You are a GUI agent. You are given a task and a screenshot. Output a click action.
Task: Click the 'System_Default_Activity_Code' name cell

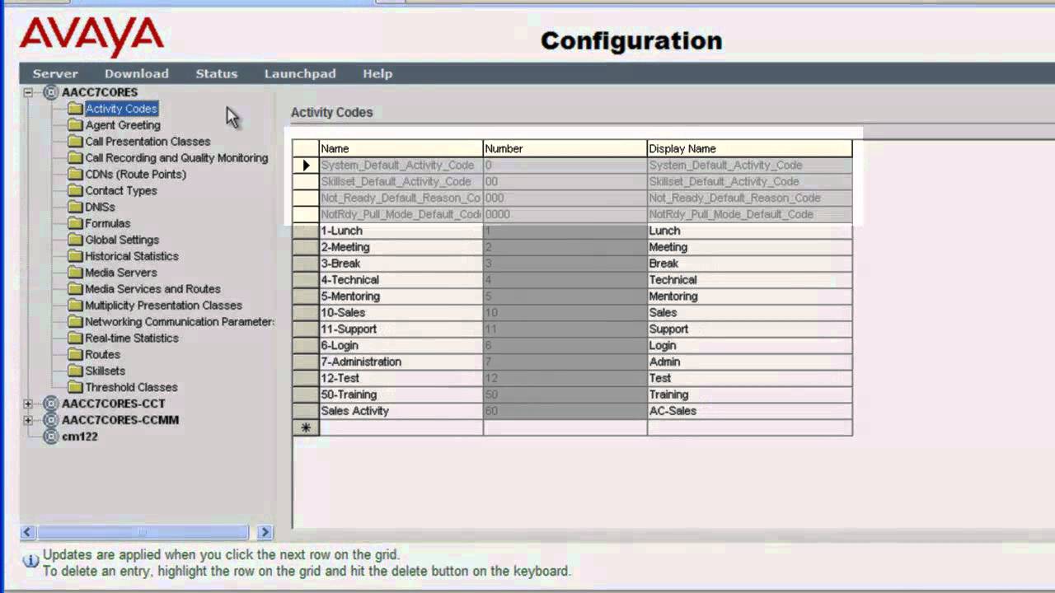401,165
